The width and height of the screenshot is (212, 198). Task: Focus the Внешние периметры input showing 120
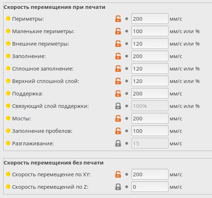[150, 43]
